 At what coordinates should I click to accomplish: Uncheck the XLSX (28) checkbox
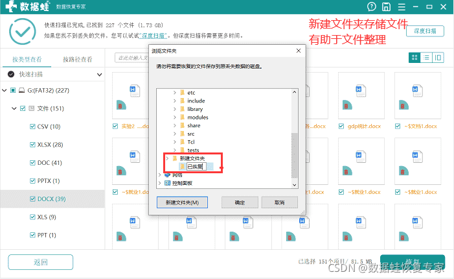(32, 145)
